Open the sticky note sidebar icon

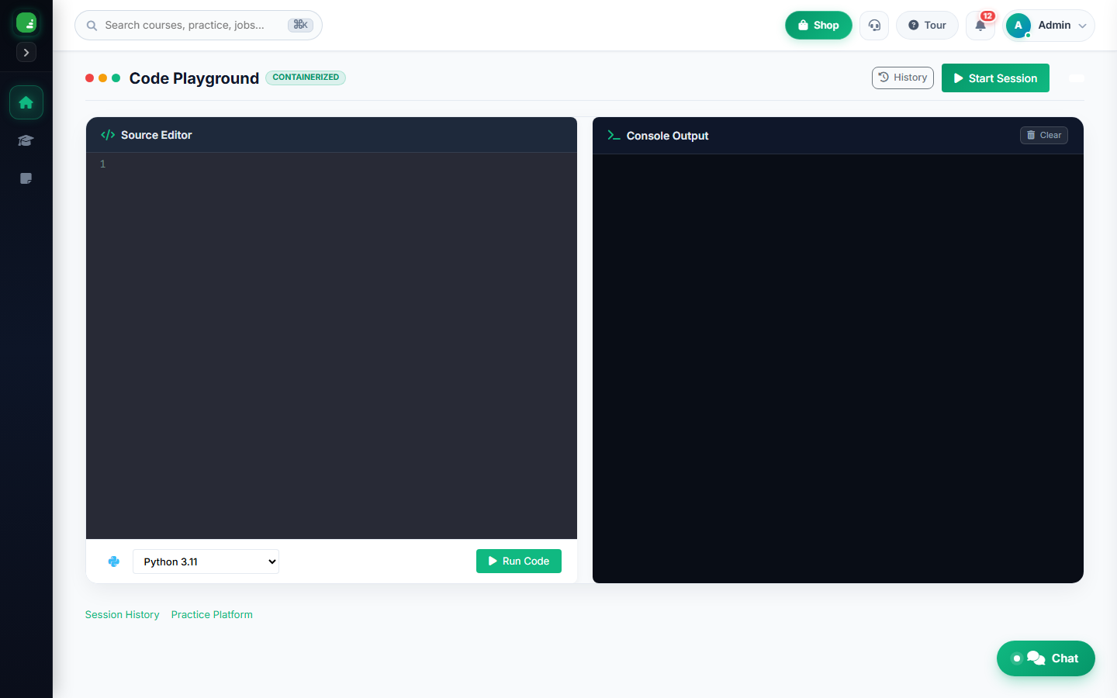pyautogui.click(x=26, y=178)
